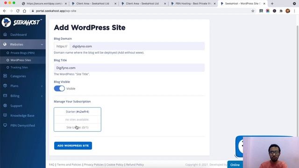Expand the Billing submenu arrow

pos(42,96)
